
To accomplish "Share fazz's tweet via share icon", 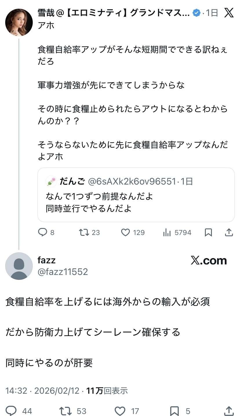I will point(229,411).
